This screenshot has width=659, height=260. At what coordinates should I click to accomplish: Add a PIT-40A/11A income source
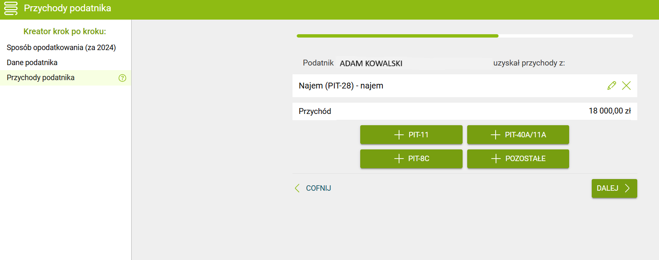[x=518, y=135]
